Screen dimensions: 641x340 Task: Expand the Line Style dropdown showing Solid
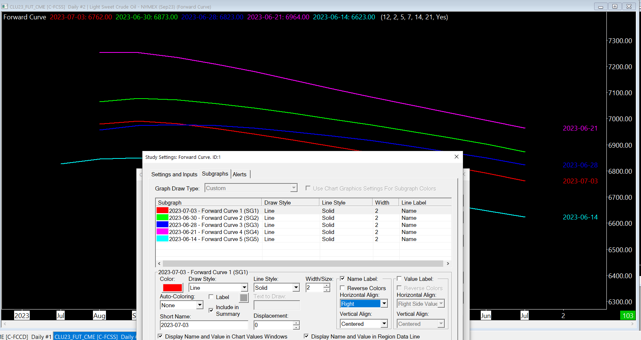[x=296, y=288]
